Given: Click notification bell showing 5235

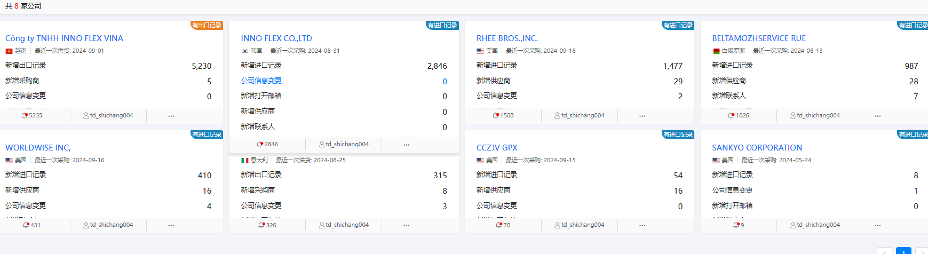Looking at the screenshot, I should (x=25, y=115).
